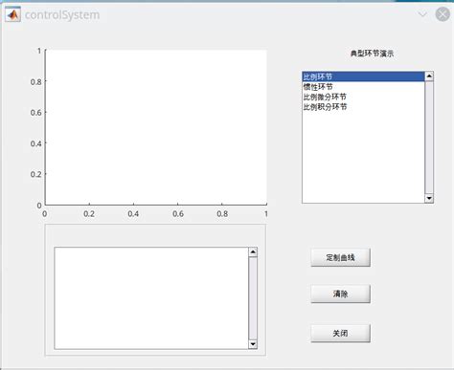The width and height of the screenshot is (454, 370).
Task: Click the title bar down-chevron icon
Action: 422,14
